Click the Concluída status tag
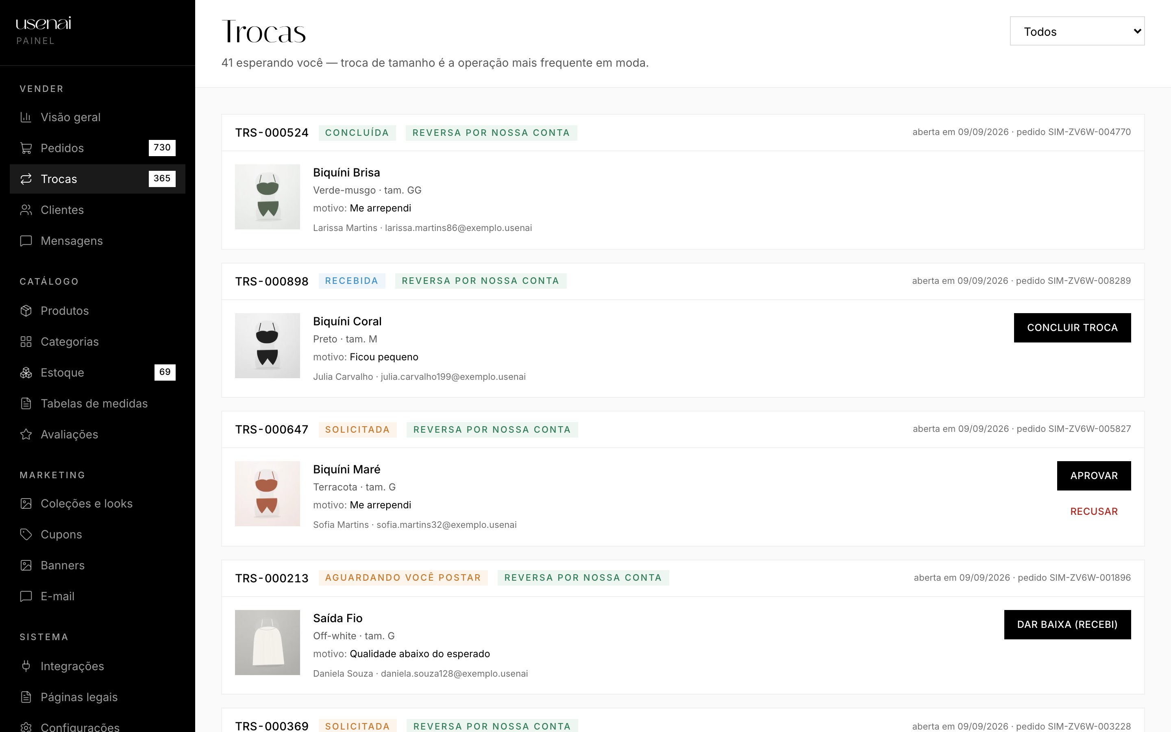 click(x=357, y=133)
